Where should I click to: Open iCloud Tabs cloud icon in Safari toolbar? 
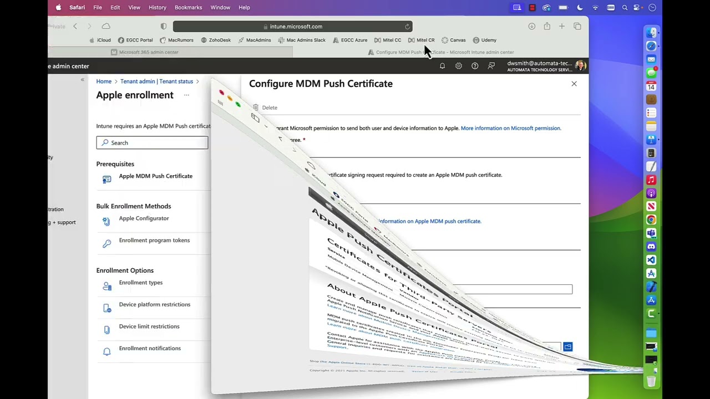[x=106, y=26]
